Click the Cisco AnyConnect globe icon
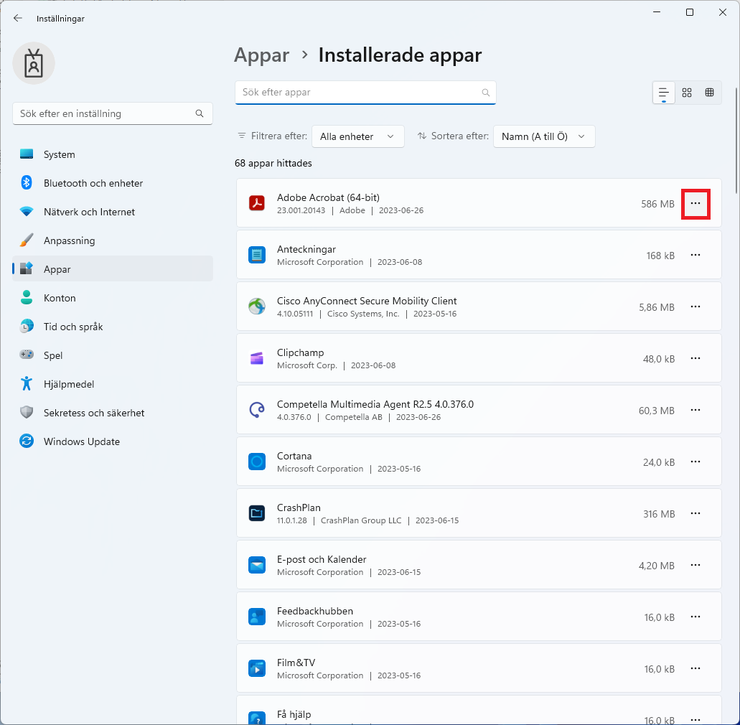 [x=257, y=307]
